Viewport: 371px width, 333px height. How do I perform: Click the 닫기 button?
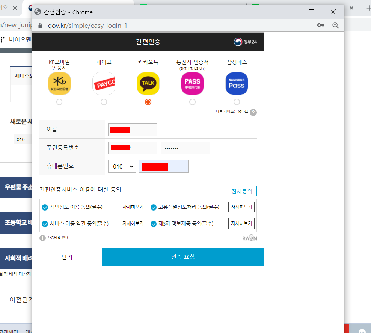pos(67,257)
